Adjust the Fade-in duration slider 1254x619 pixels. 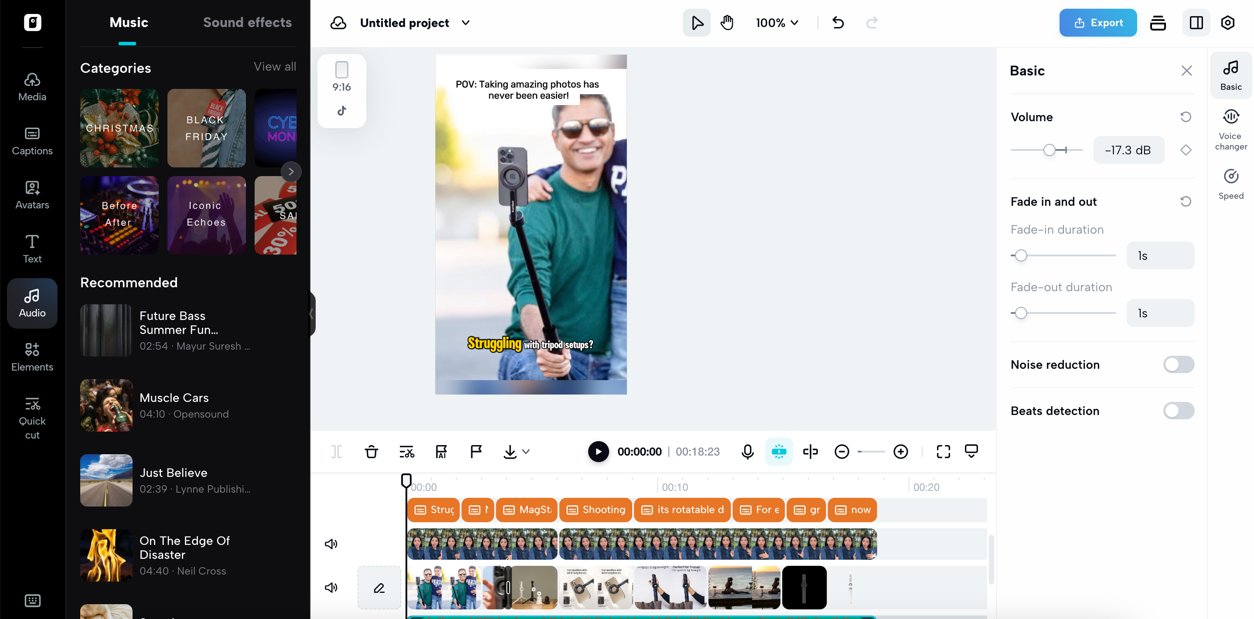pyautogui.click(x=1063, y=255)
